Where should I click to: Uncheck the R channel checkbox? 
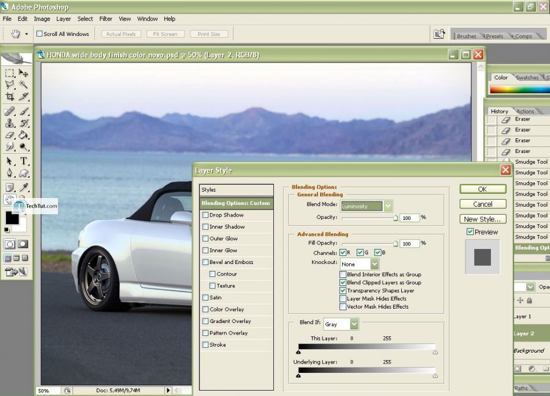[343, 252]
